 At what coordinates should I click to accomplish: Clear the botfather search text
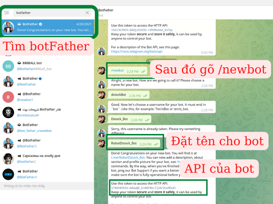[x=87, y=13]
